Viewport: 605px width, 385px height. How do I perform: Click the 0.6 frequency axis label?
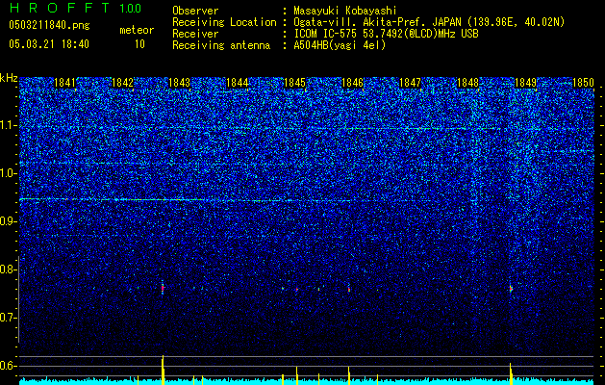[x=9, y=366]
